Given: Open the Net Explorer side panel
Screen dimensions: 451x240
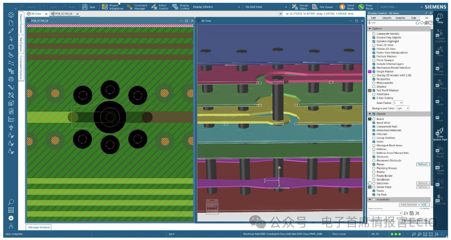Looking at the screenshot, I should (21, 44).
